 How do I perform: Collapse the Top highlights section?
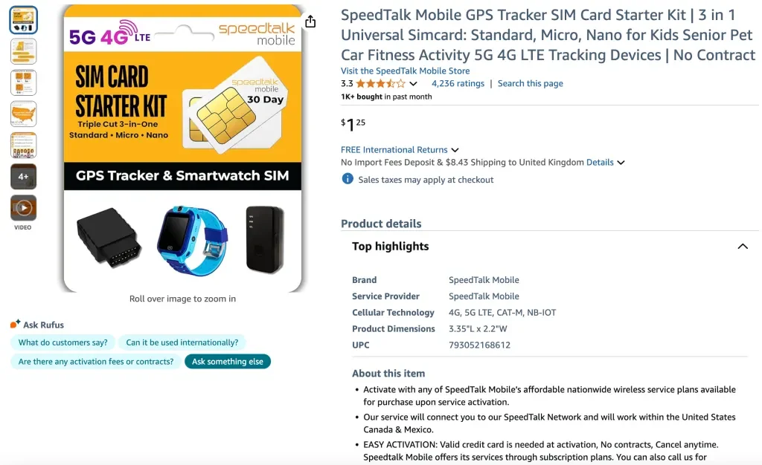click(x=743, y=246)
